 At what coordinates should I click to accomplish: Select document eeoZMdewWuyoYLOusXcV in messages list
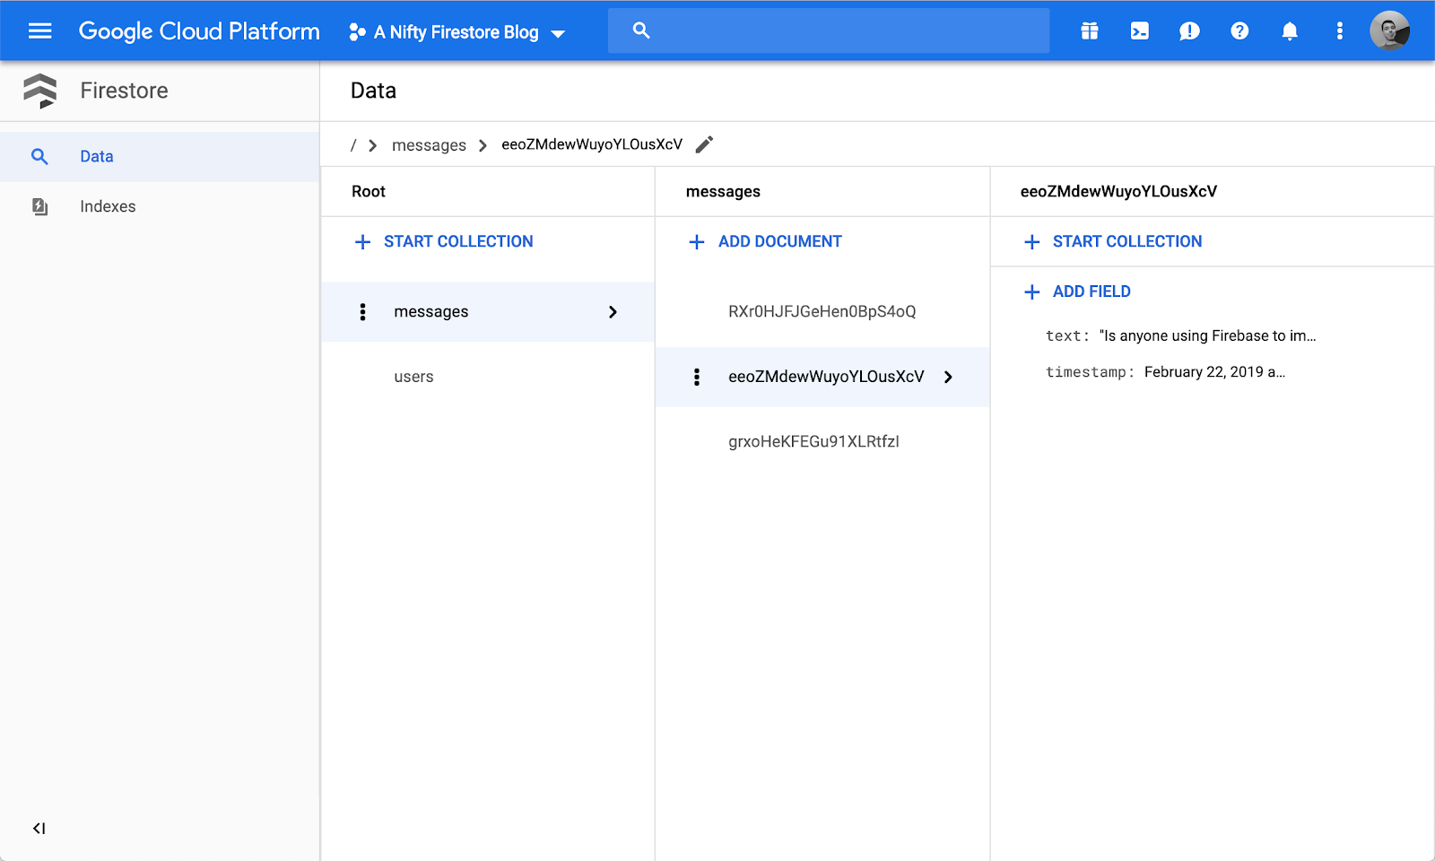point(822,377)
